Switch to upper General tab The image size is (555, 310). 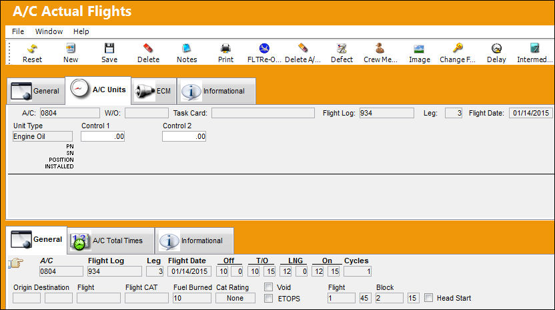coord(35,91)
